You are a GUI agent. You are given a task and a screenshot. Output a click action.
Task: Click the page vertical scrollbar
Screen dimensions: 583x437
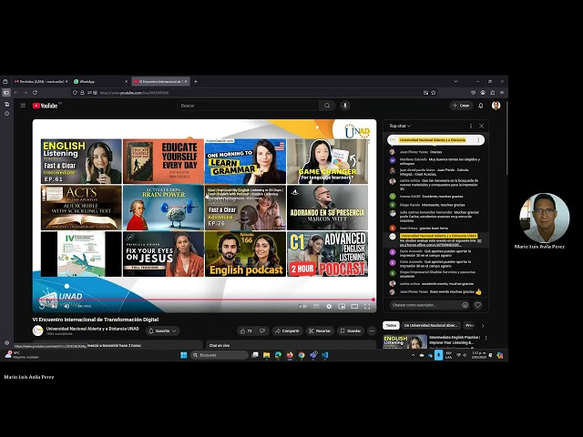coord(506,138)
